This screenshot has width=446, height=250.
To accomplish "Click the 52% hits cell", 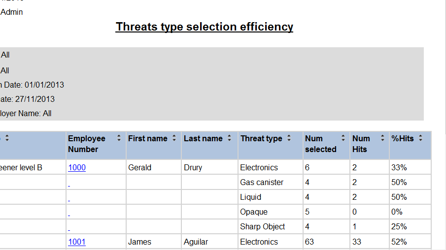I will coord(399,242).
